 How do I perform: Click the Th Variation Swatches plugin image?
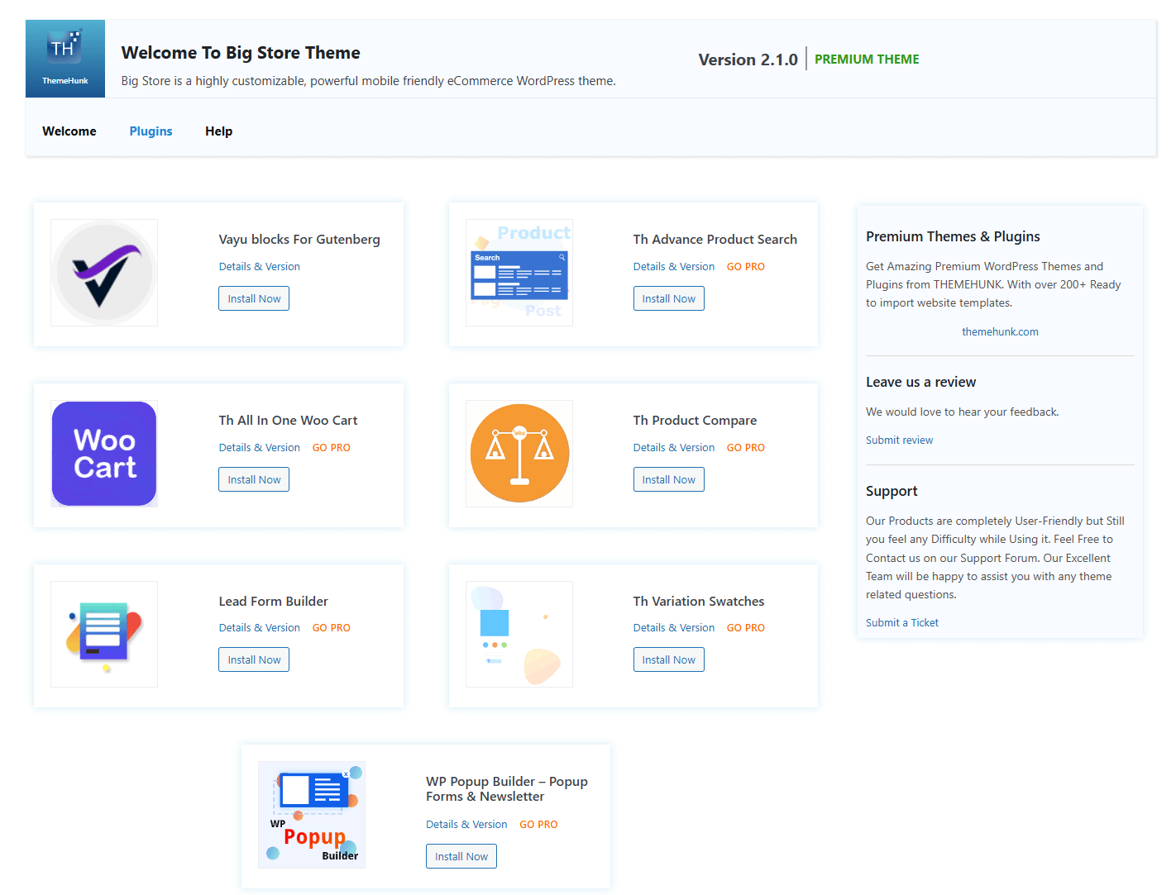[519, 634]
